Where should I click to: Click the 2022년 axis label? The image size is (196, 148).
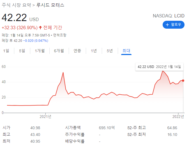tap(178, 117)
